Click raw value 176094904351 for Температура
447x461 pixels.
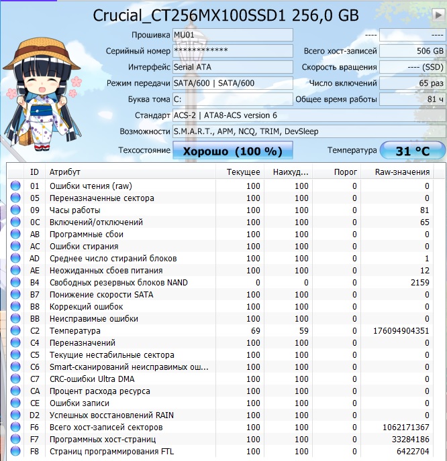[x=401, y=331]
